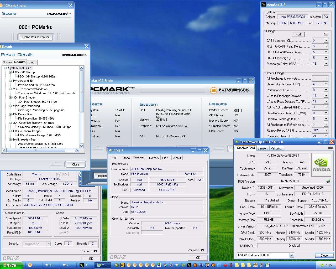The image size is (336, 269).
Task: Click the >> expand button in MemSet
Action: 326,34
